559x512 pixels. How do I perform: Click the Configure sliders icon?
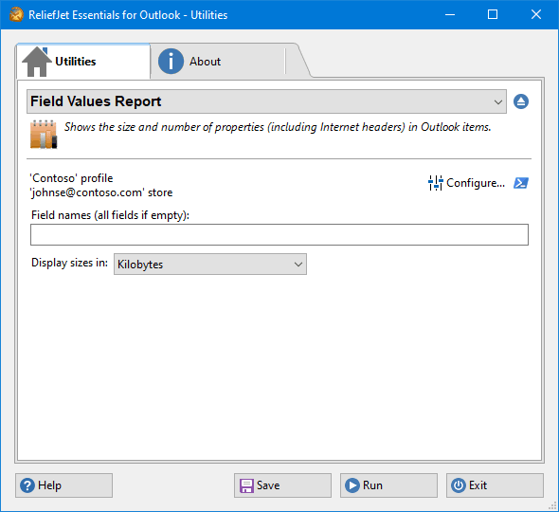435,183
